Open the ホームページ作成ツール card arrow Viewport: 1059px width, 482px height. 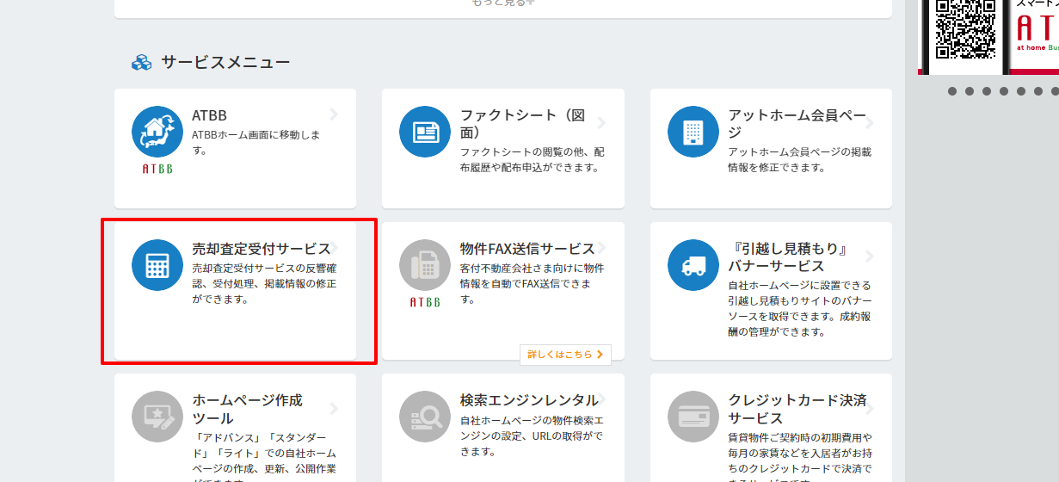point(335,409)
